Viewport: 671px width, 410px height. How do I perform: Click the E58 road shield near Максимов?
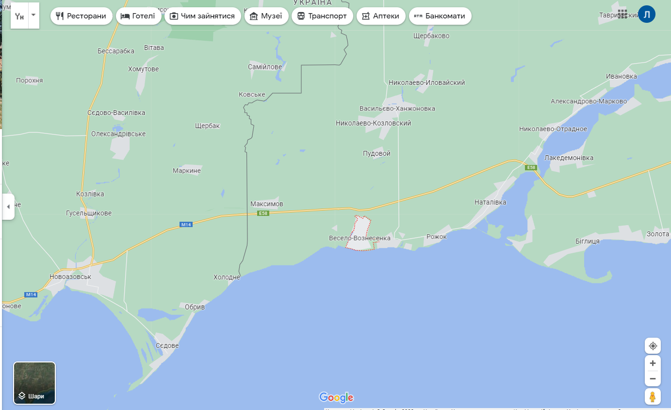(263, 213)
